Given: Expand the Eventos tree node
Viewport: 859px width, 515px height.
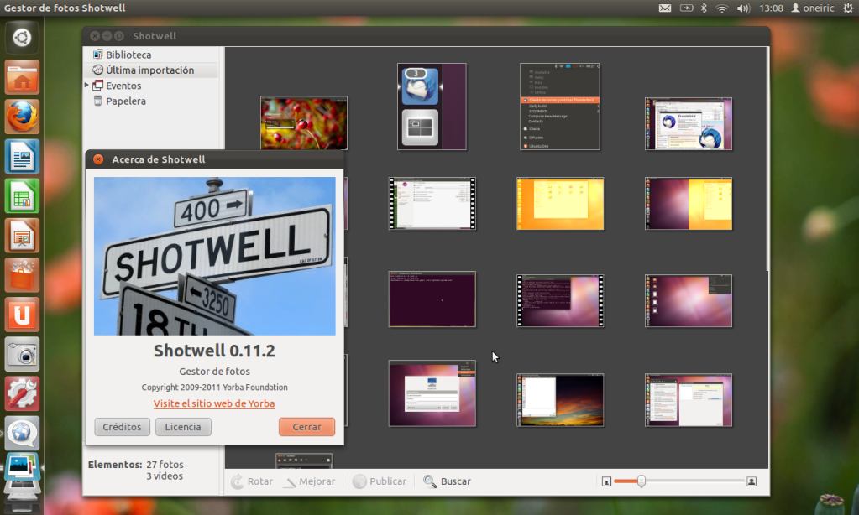Looking at the screenshot, I should click(86, 86).
